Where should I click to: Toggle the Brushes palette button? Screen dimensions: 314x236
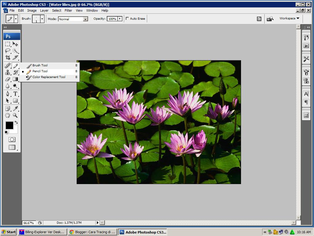[x=259, y=19]
